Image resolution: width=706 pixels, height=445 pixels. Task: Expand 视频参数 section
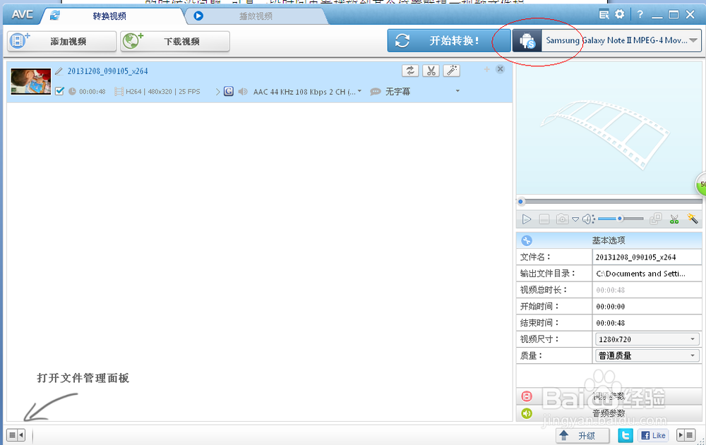(609, 396)
